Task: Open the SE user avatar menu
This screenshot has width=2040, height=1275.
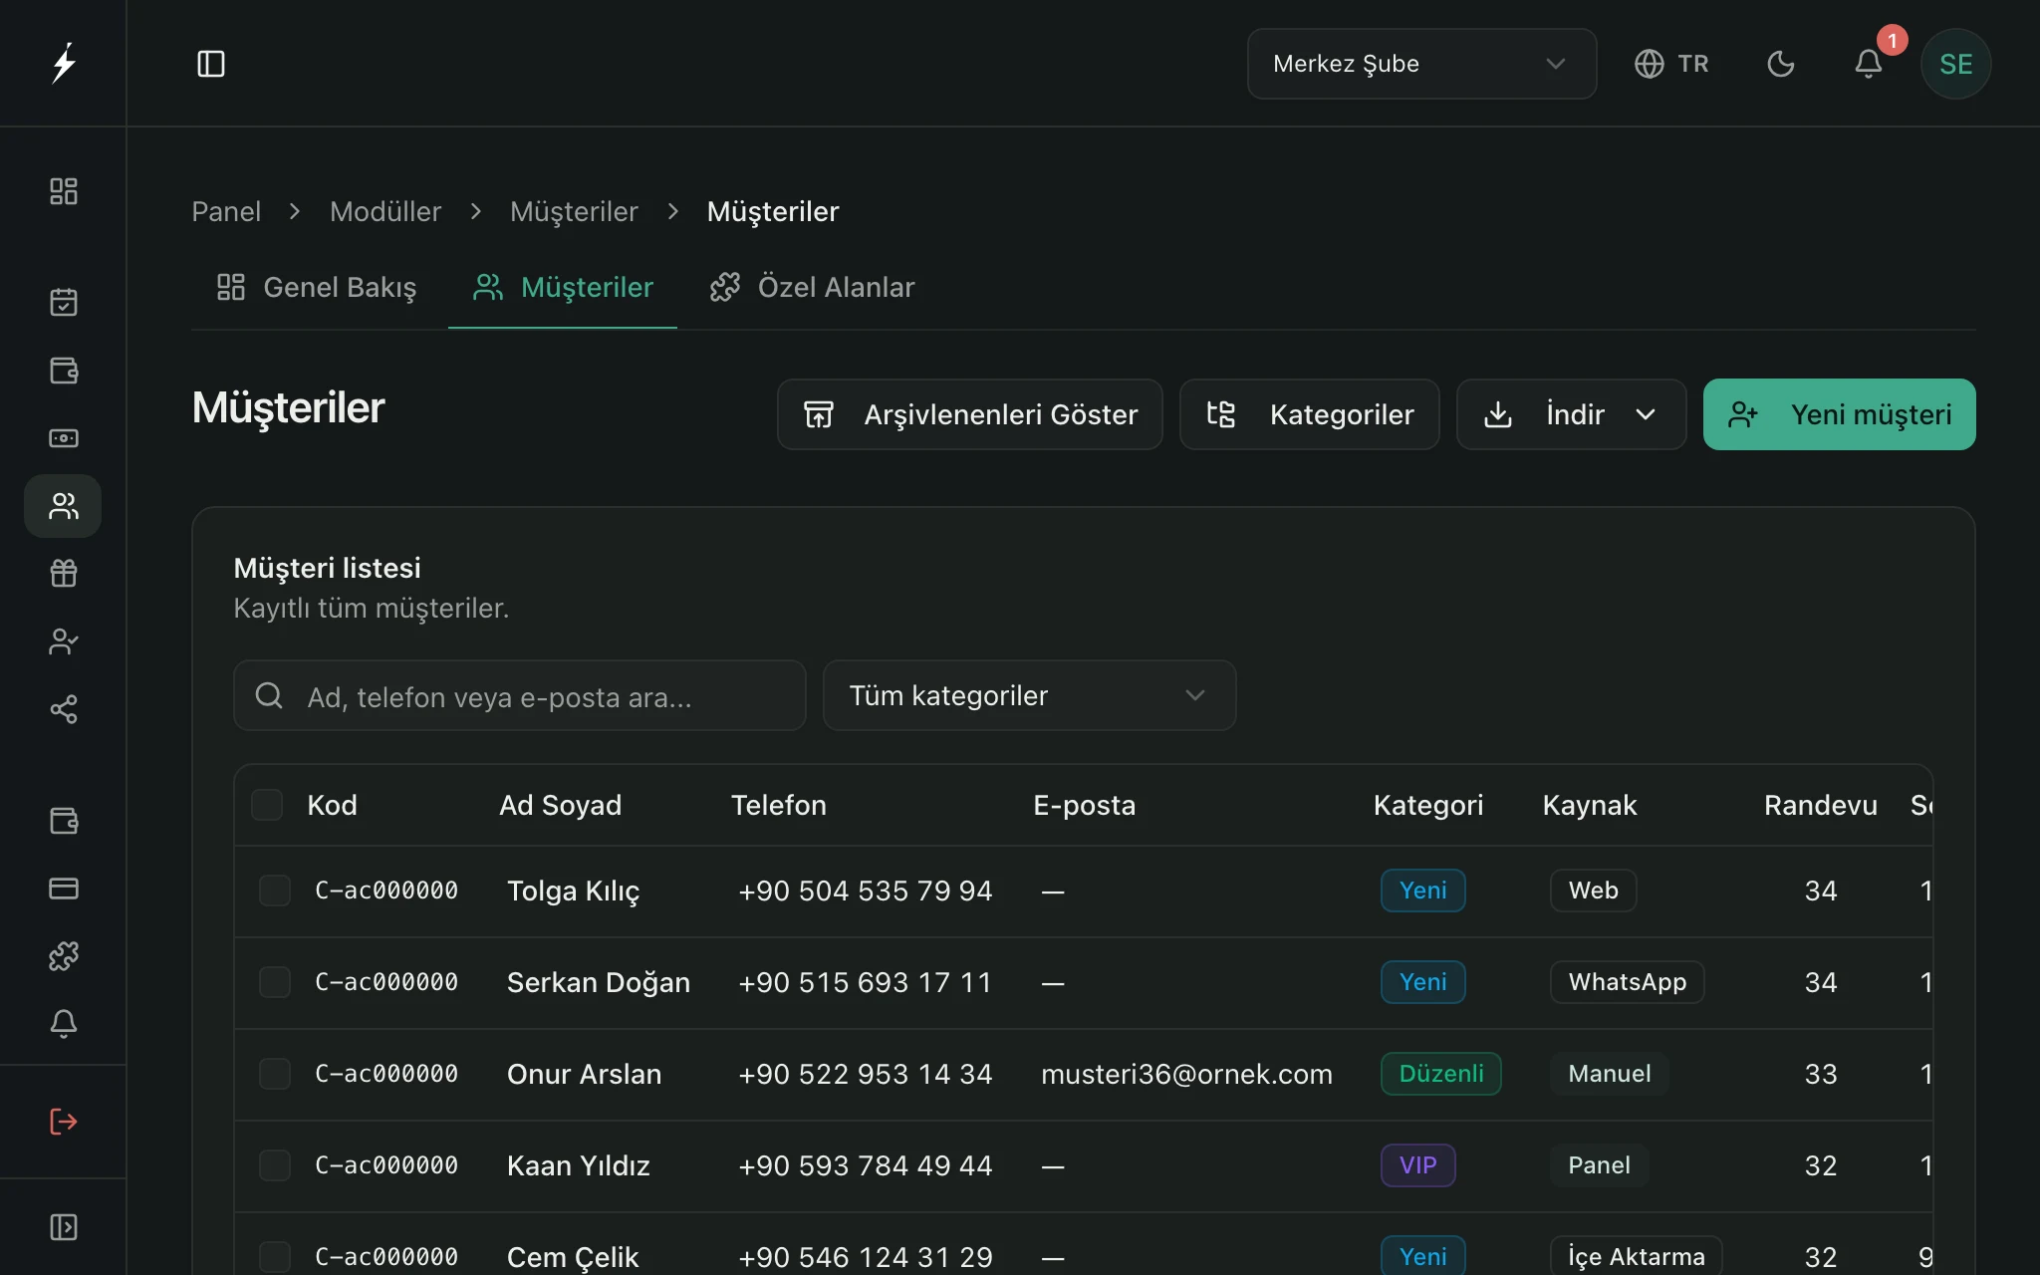Action: [x=1956, y=64]
